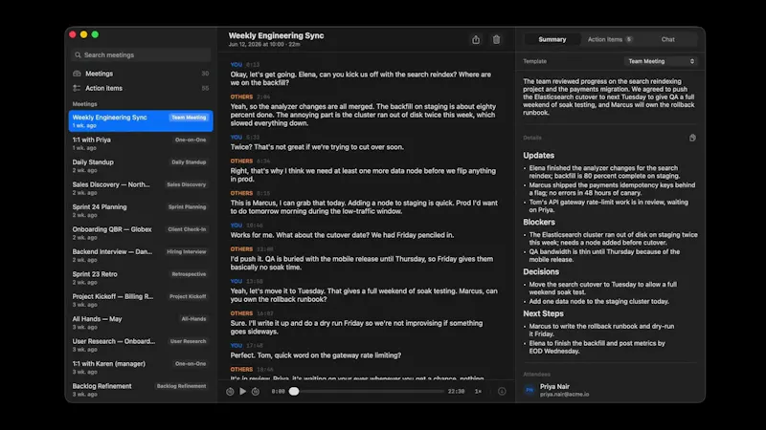This screenshot has height=430, width=766.
Task: Click transcript line "Perfect. Tom, quick word"
Action: click(x=316, y=355)
